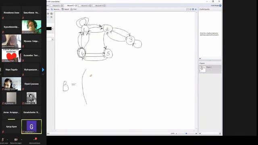The width and height of the screenshot is (258, 145).
Task: Select the participant tile with the letter G
Action: click(x=31, y=126)
